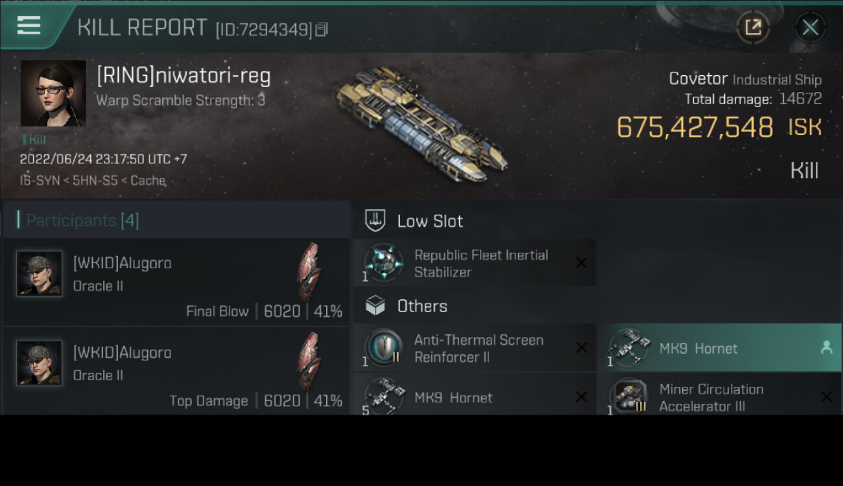Tap Oracle II ship icon for Top Damage
Viewport: 843px width, 486px height.
[309, 361]
